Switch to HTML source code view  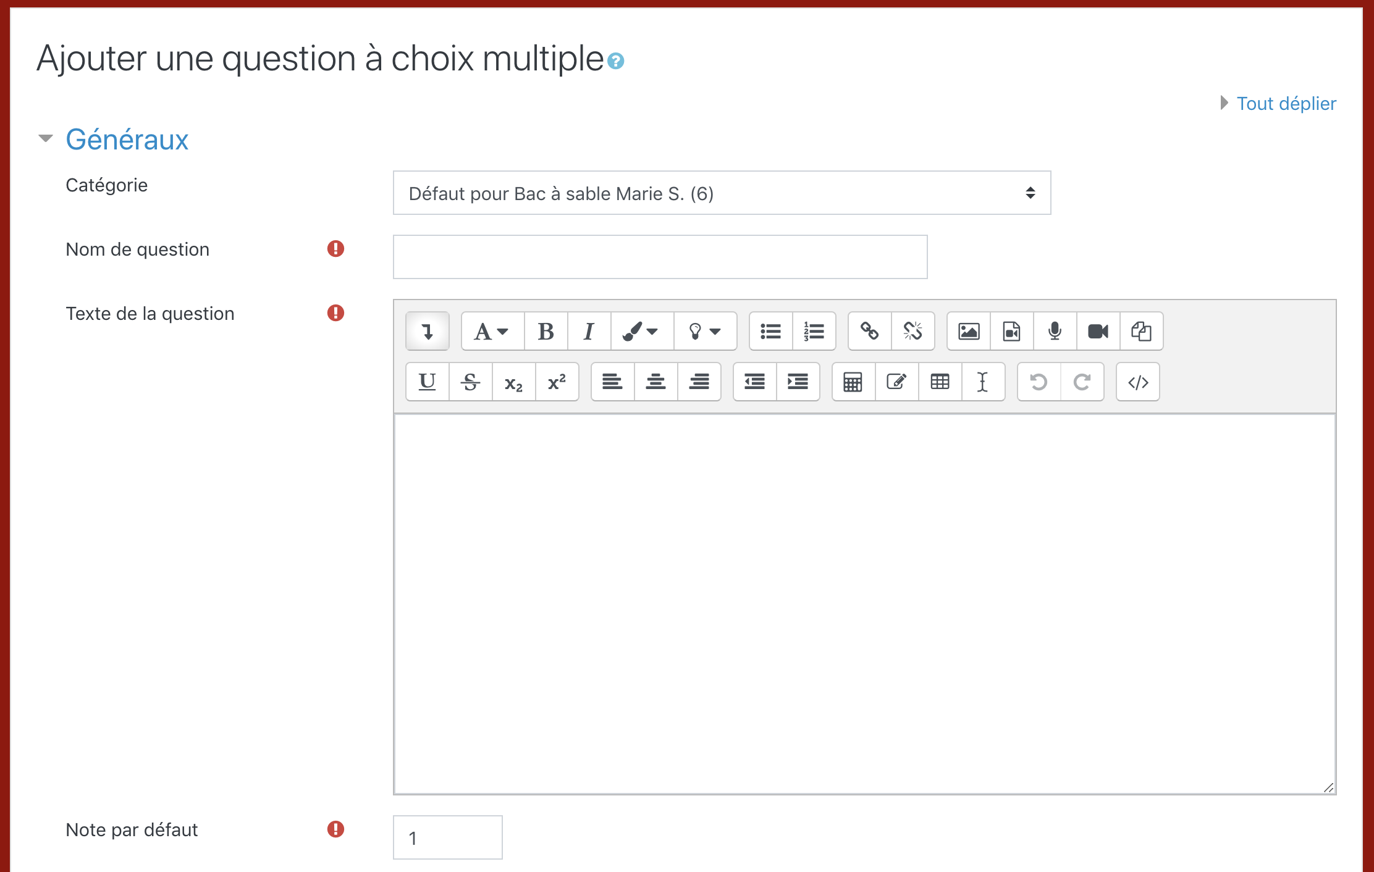pyautogui.click(x=1137, y=382)
